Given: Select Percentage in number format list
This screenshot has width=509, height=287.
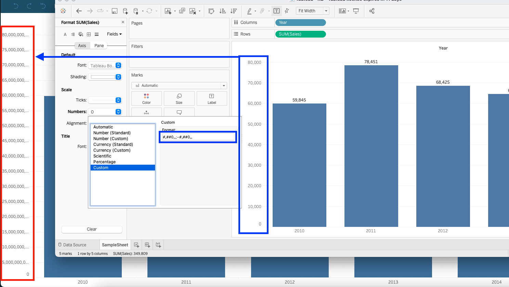Looking at the screenshot, I should [104, 162].
